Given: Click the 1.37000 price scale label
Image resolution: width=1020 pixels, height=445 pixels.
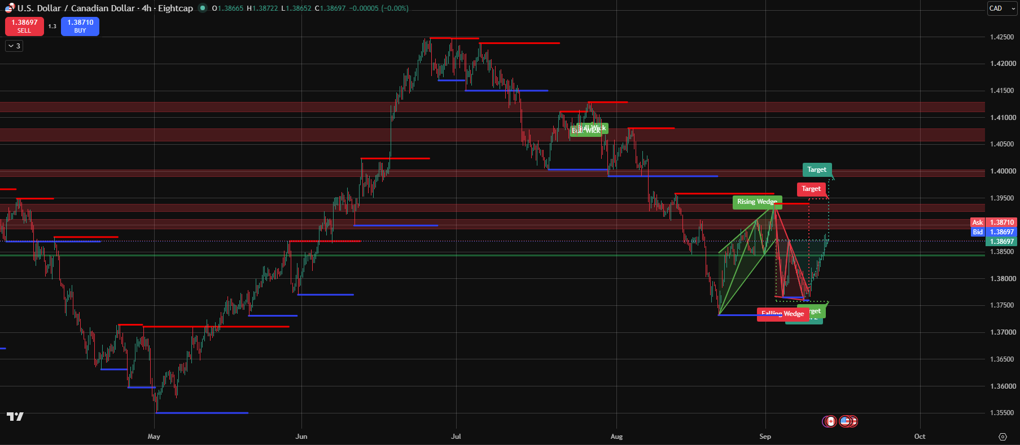Looking at the screenshot, I should (1002, 332).
